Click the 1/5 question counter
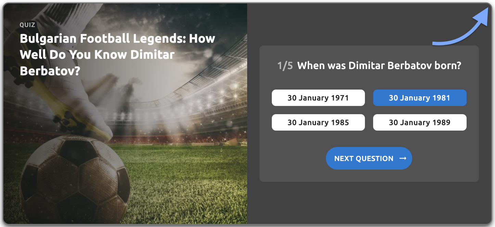 285,66
